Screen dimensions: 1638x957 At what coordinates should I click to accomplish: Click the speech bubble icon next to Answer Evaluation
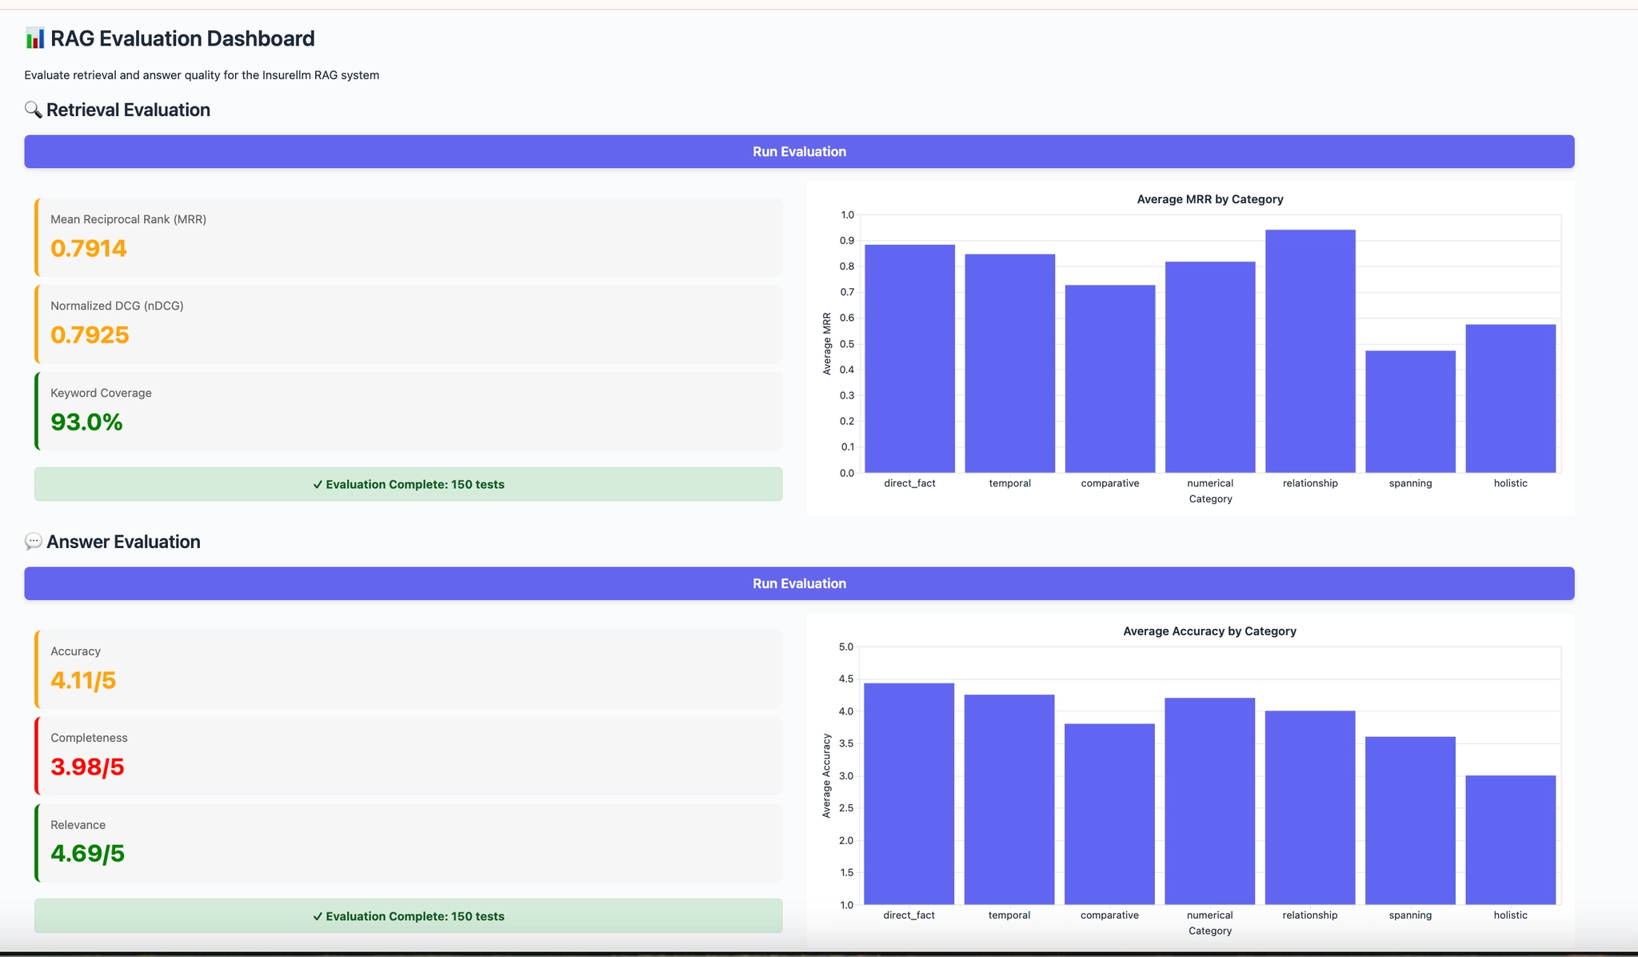pyautogui.click(x=34, y=542)
